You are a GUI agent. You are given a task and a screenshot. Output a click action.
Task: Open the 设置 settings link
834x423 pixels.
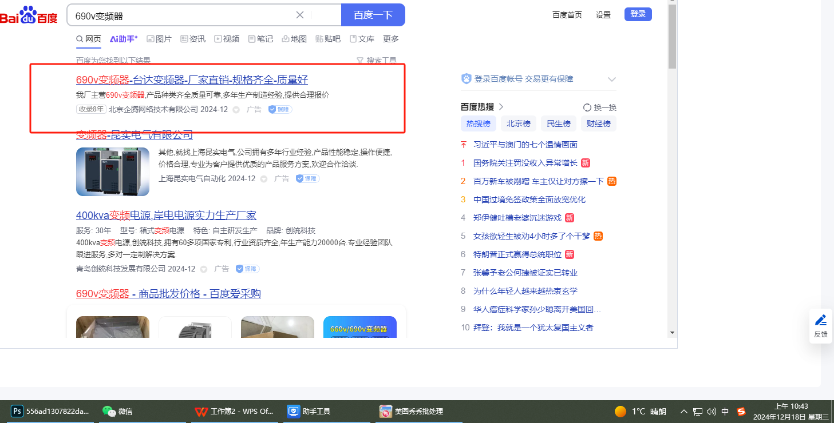(x=603, y=15)
